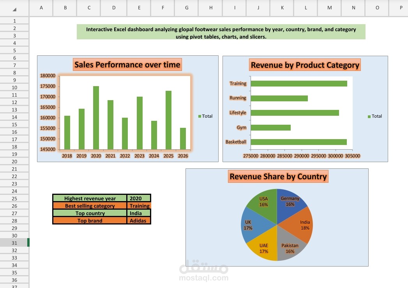
Task: Click the Total legend beside the category chart
Action: (374, 116)
